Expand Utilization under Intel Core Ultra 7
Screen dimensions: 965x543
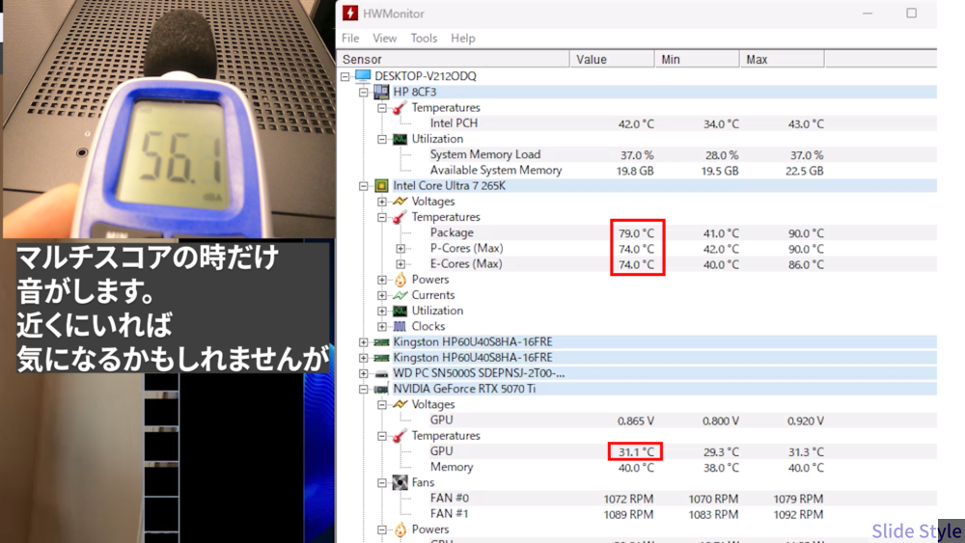[x=382, y=311]
